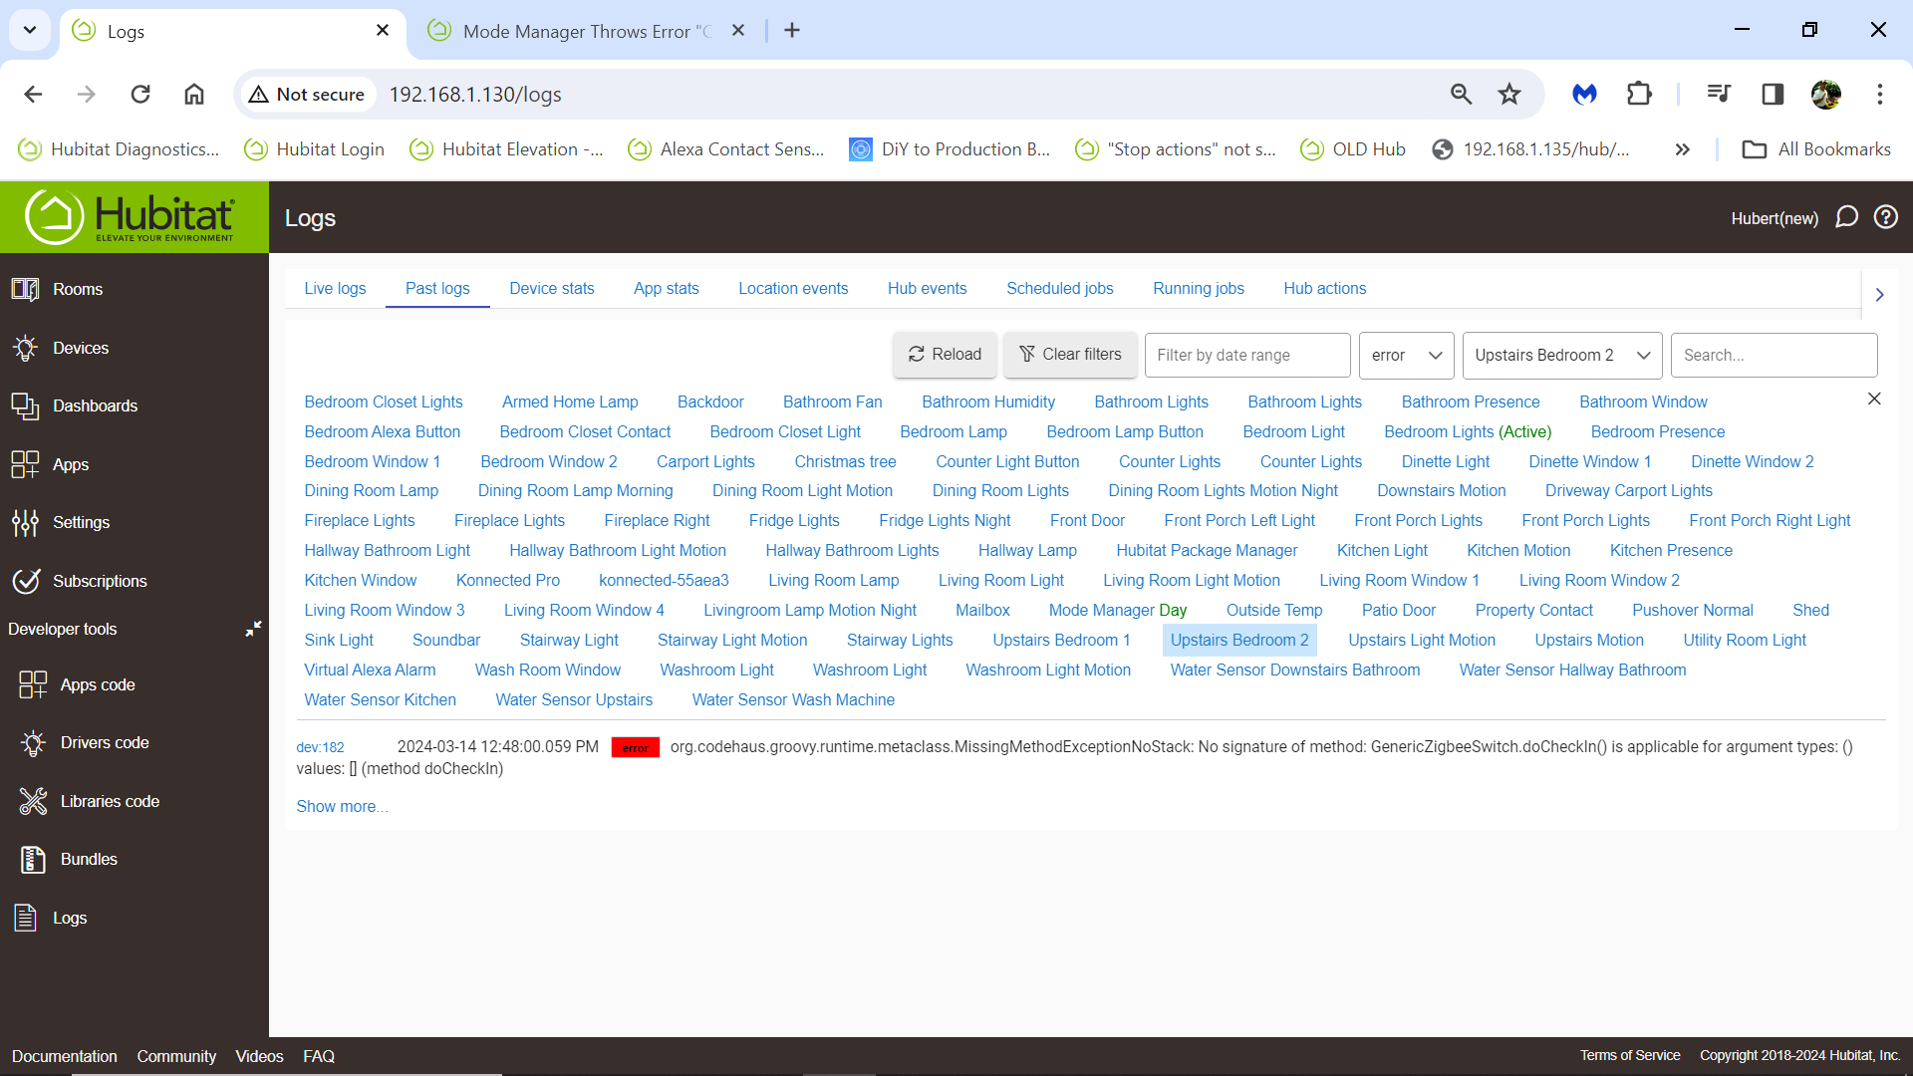Open the browser three-dot menu
The height and width of the screenshot is (1076, 1913).
point(1880,94)
